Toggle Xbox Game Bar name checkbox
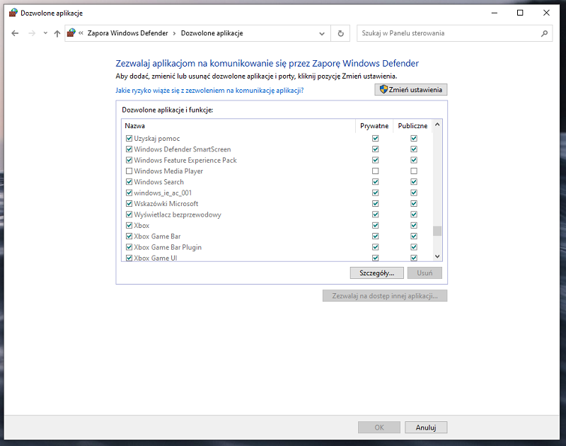This screenshot has width=566, height=446. (x=129, y=236)
